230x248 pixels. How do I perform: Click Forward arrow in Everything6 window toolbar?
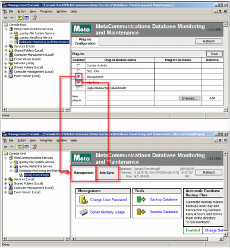tap(12, 147)
